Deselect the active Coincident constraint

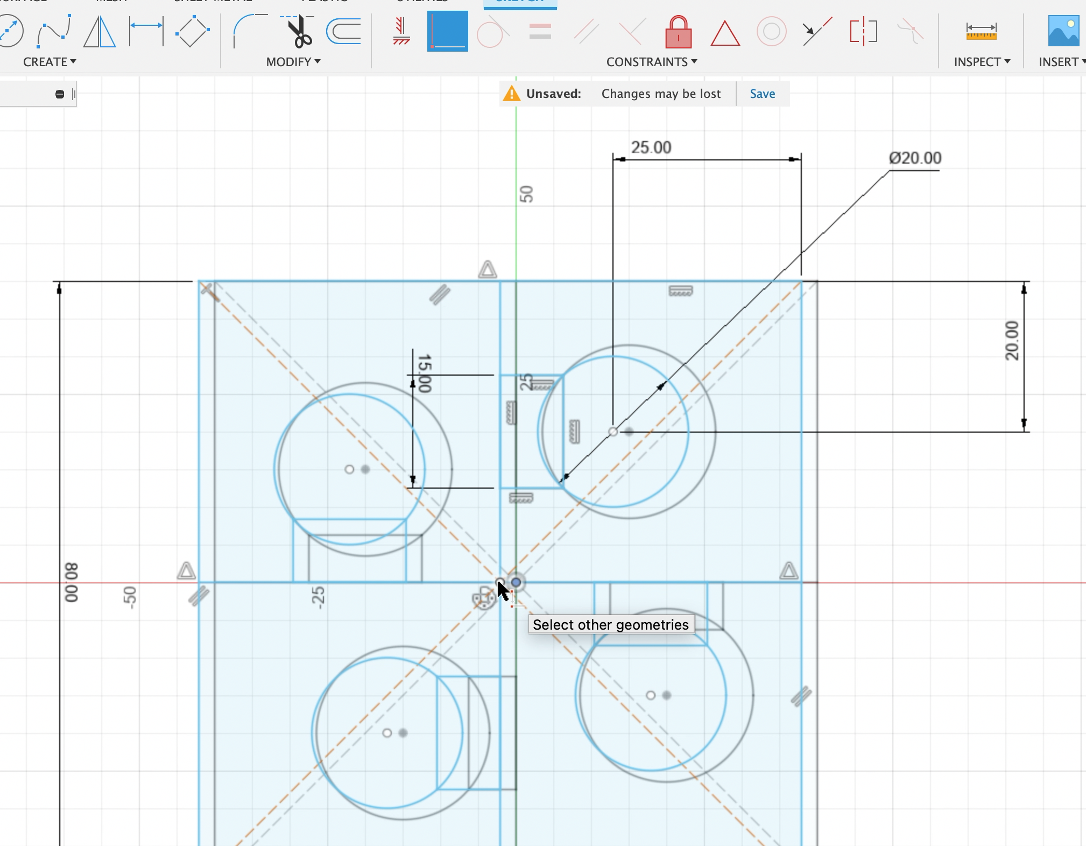[447, 32]
